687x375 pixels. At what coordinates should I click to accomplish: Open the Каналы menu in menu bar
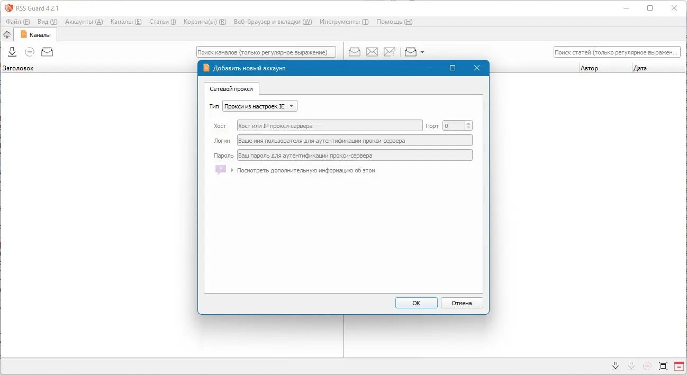(x=126, y=22)
